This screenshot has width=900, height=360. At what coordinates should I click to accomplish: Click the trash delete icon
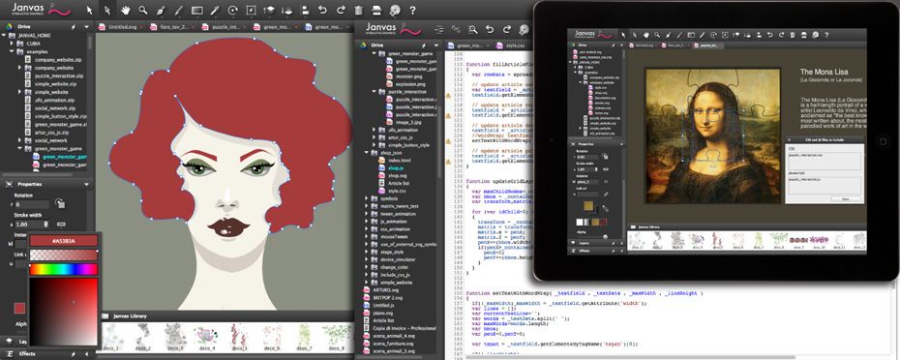pos(359,10)
